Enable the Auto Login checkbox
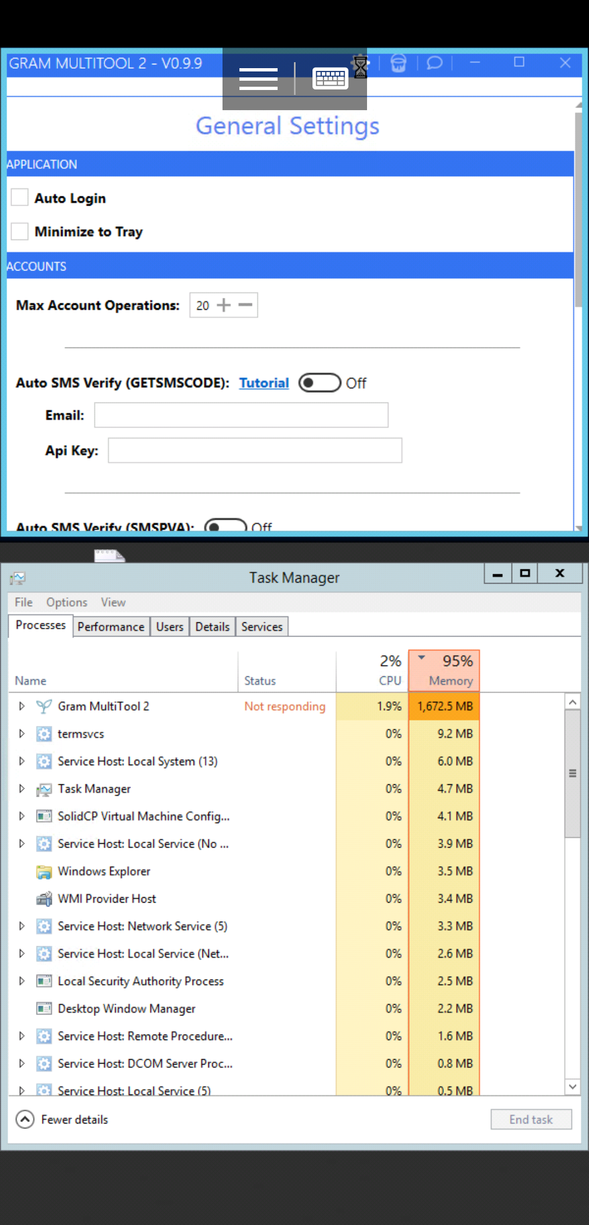 20,197
